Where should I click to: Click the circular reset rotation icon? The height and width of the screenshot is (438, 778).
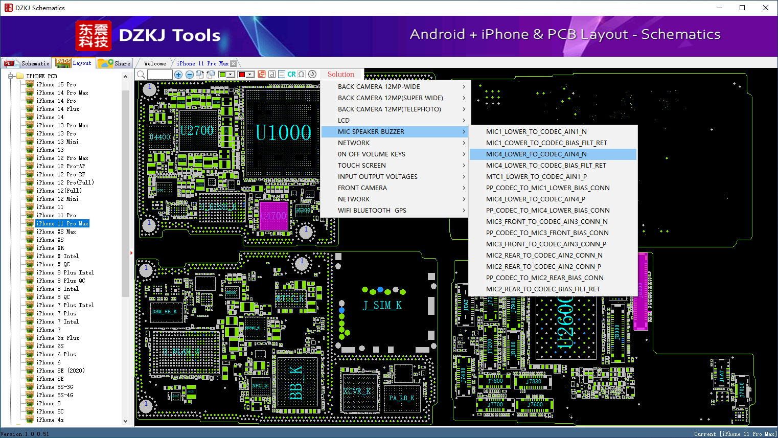(312, 75)
